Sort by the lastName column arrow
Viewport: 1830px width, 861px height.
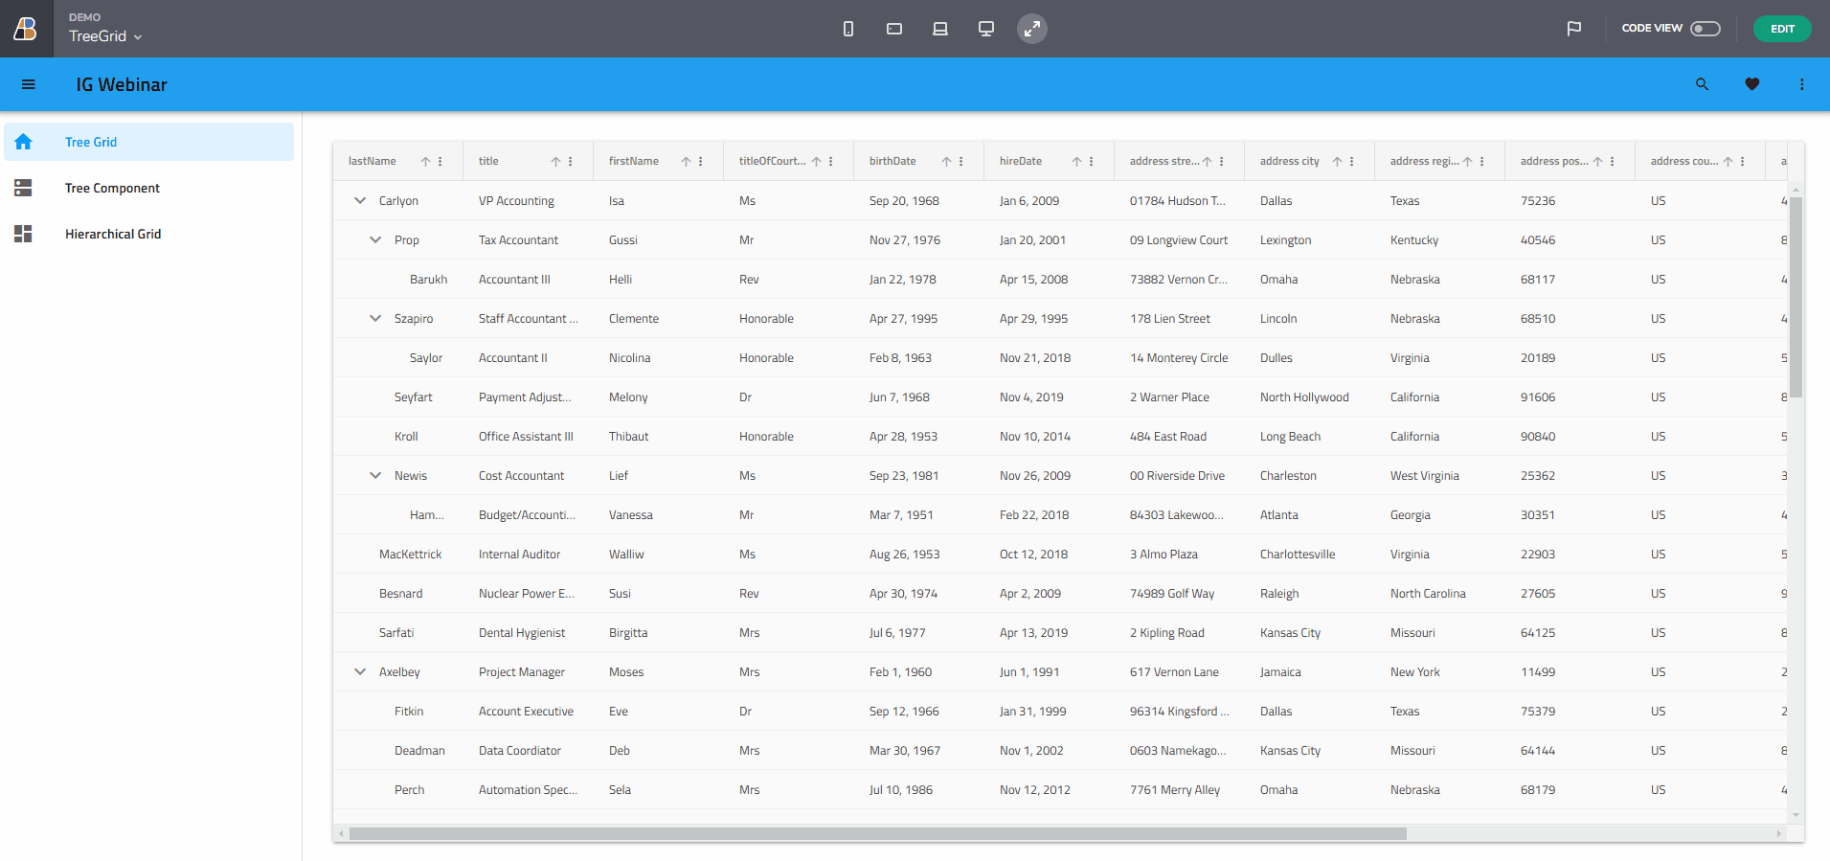pyautogui.click(x=425, y=162)
